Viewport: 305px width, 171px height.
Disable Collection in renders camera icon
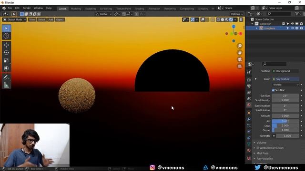(301, 24)
